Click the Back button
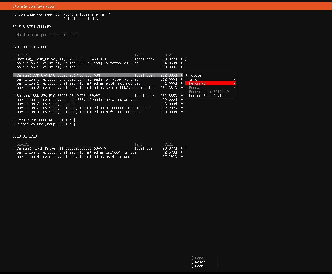 pyautogui.click(x=205, y=266)
